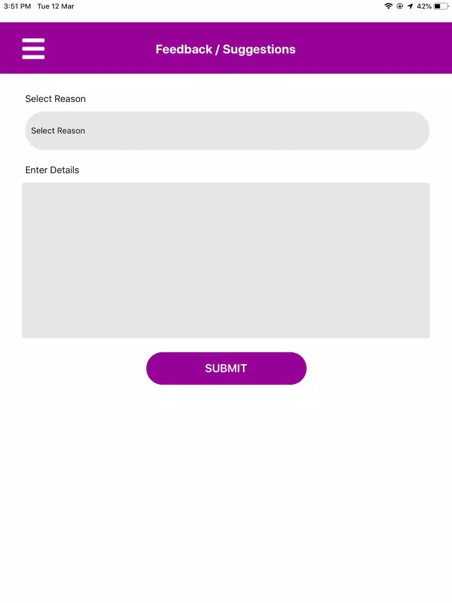This screenshot has height=603, width=452.
Task: Click the Select Reason label above the dropdown
Action: 55,99
